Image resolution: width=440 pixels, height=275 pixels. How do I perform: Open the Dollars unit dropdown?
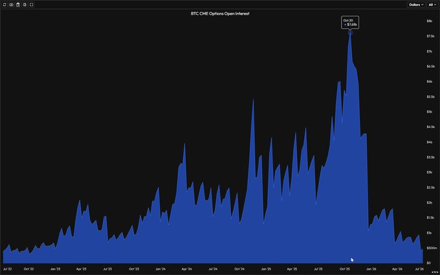pos(416,5)
